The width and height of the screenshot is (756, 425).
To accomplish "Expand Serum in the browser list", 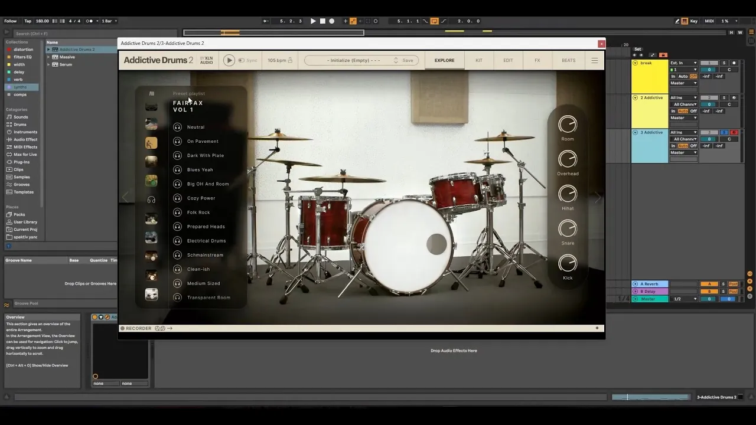I will pos(49,64).
